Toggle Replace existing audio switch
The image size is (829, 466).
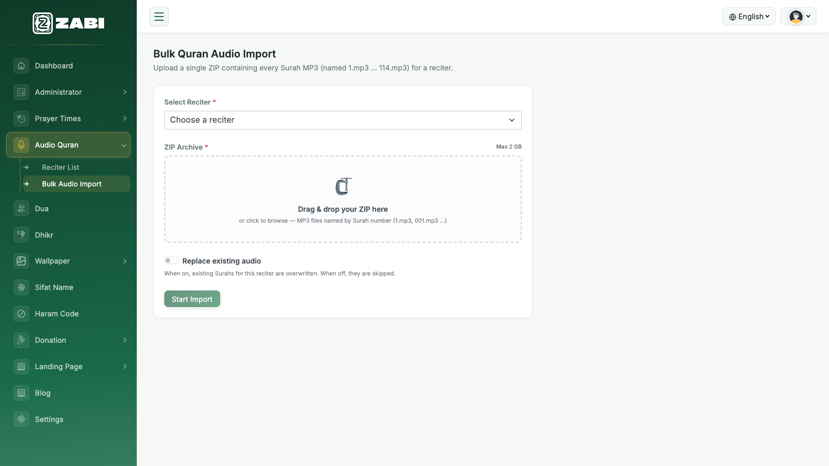pyautogui.click(x=171, y=260)
